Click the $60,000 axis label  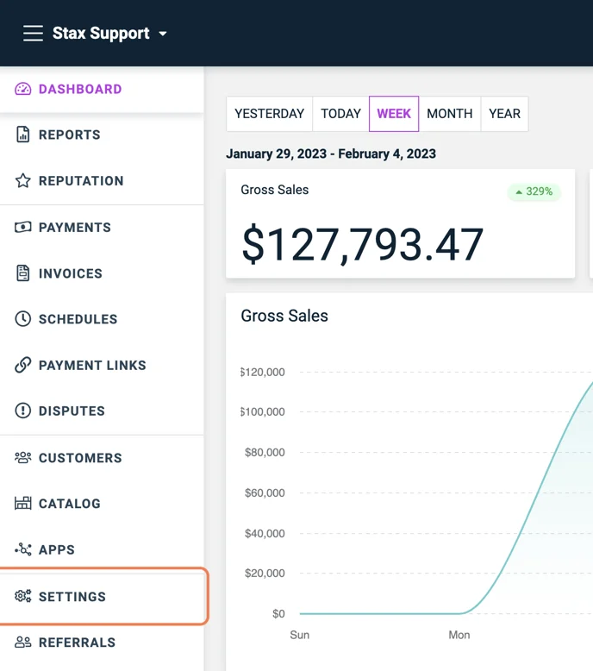pos(265,493)
